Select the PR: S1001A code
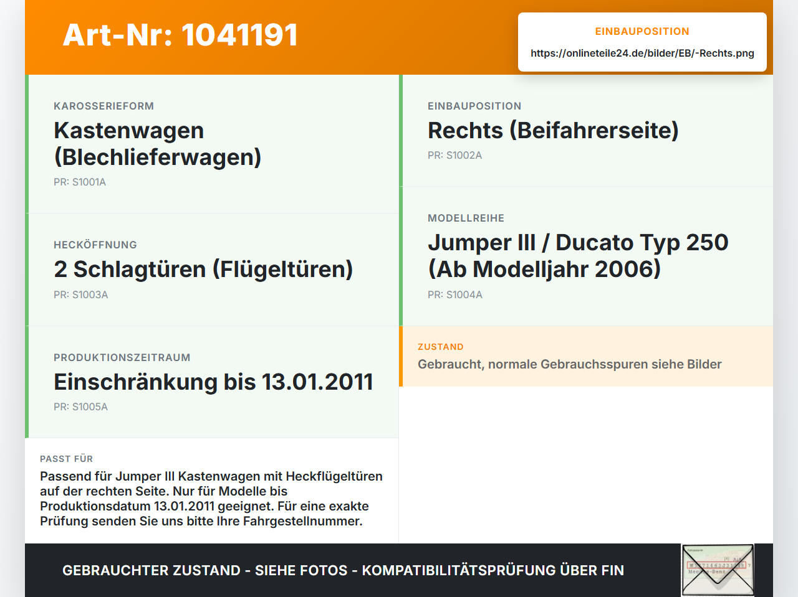The width and height of the screenshot is (798, 597). [80, 182]
